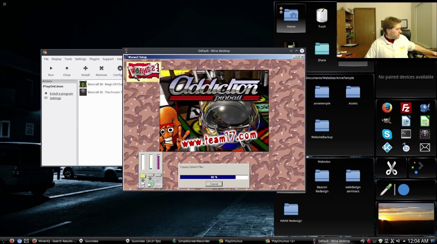437x244 pixels.
Task: Click the scissors widget icon
Action: click(391, 168)
